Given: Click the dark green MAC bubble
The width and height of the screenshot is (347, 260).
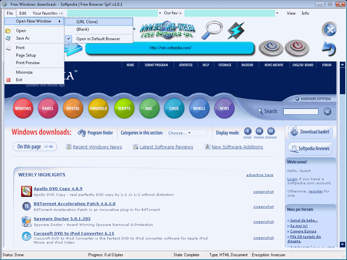Looking at the screenshot, I should pos(149,108).
